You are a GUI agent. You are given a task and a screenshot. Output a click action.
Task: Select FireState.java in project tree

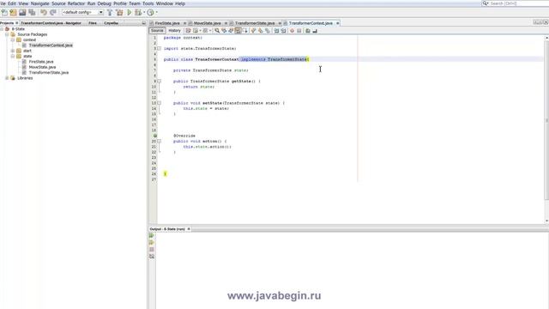pyautogui.click(x=41, y=62)
